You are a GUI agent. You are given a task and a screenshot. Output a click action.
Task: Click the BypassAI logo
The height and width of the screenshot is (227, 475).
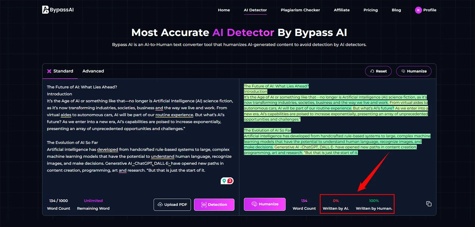click(x=58, y=10)
